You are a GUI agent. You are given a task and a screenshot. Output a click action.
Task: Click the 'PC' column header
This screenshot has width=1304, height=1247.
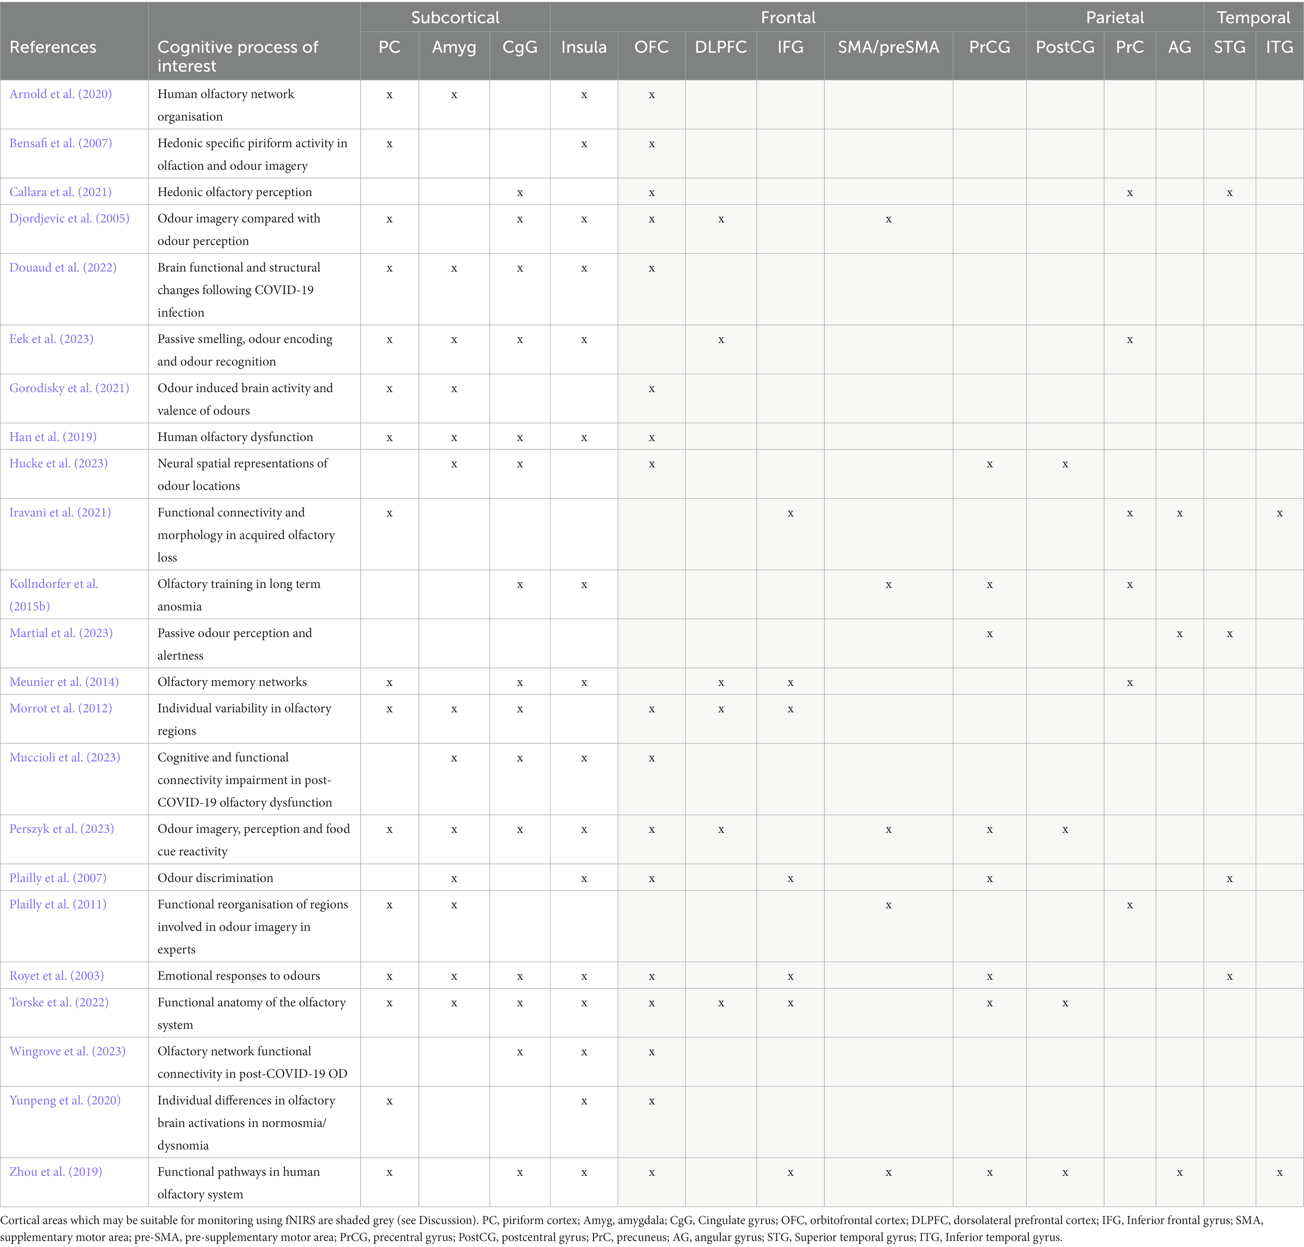(389, 47)
